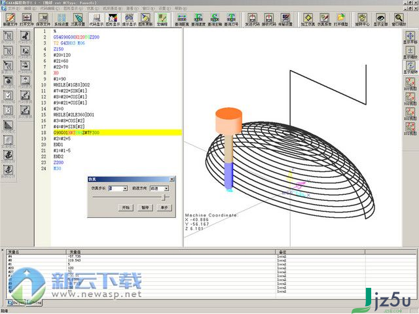Click 打开模型 open model icon
Screen dimensions: 419x314
click(x=340, y=19)
